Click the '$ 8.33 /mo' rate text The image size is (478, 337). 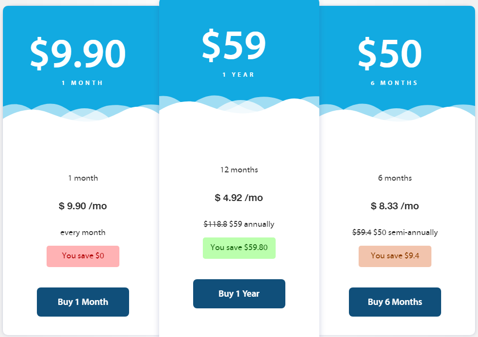[395, 206]
